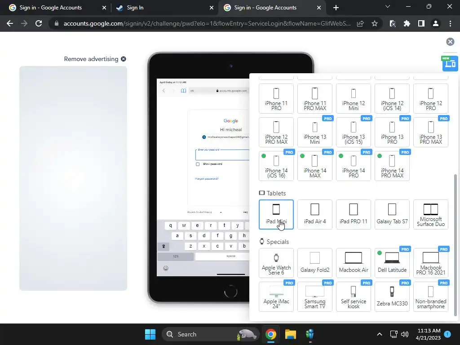
Task: Pick the Apple iMac 24" device
Action: click(276, 296)
